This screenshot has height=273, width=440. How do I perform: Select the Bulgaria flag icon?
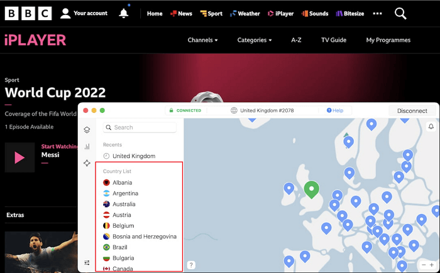pos(106,258)
